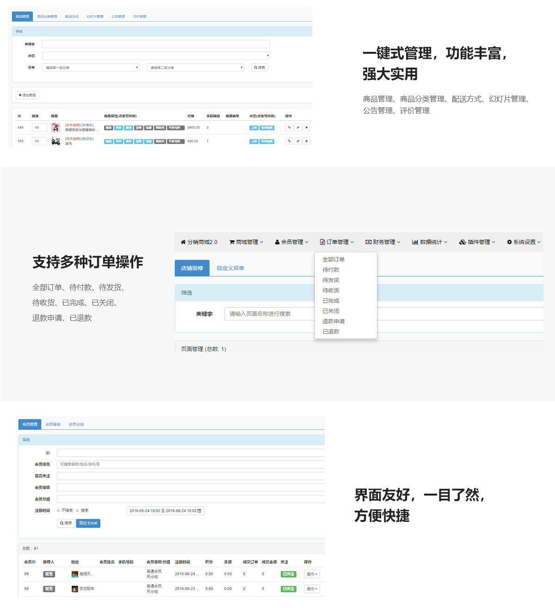This screenshot has width=555, height=608.
Task: Expand the 操作 dropdown for member 99
Action: (312, 574)
